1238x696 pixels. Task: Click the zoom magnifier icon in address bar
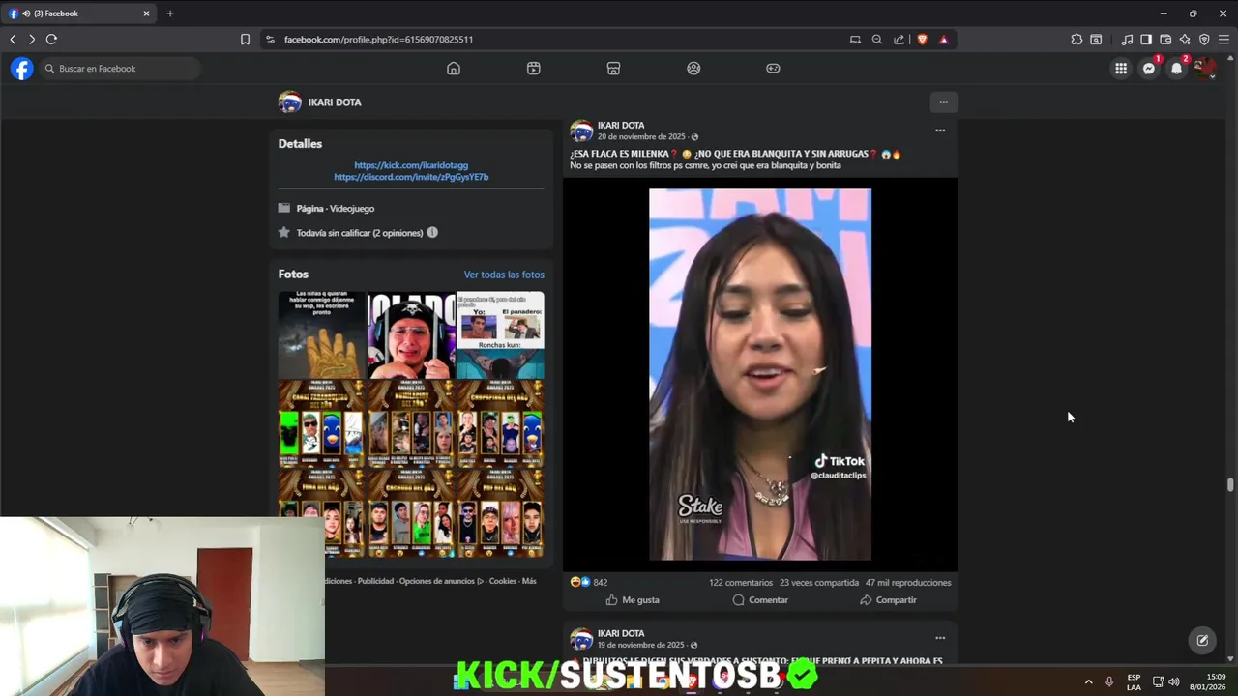tap(876, 40)
